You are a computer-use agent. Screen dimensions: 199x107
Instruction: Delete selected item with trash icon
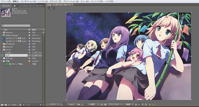tap(20, 105)
